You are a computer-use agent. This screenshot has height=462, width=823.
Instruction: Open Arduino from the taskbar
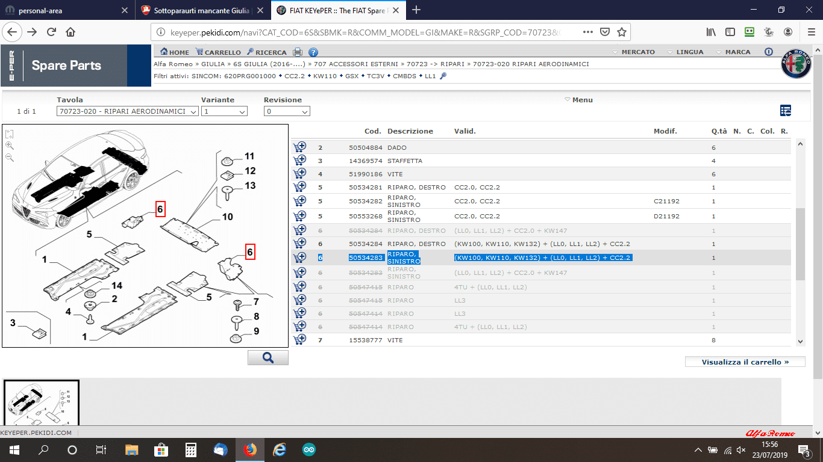[308, 449]
